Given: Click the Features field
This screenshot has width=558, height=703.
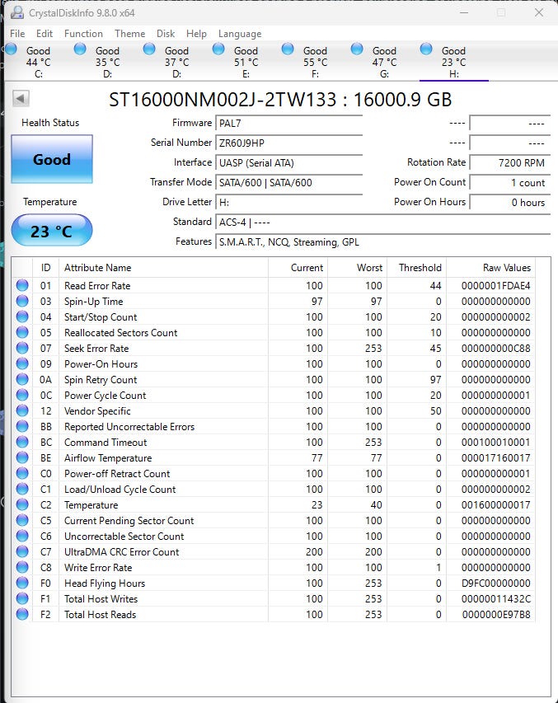Looking at the screenshot, I should click(x=382, y=241).
